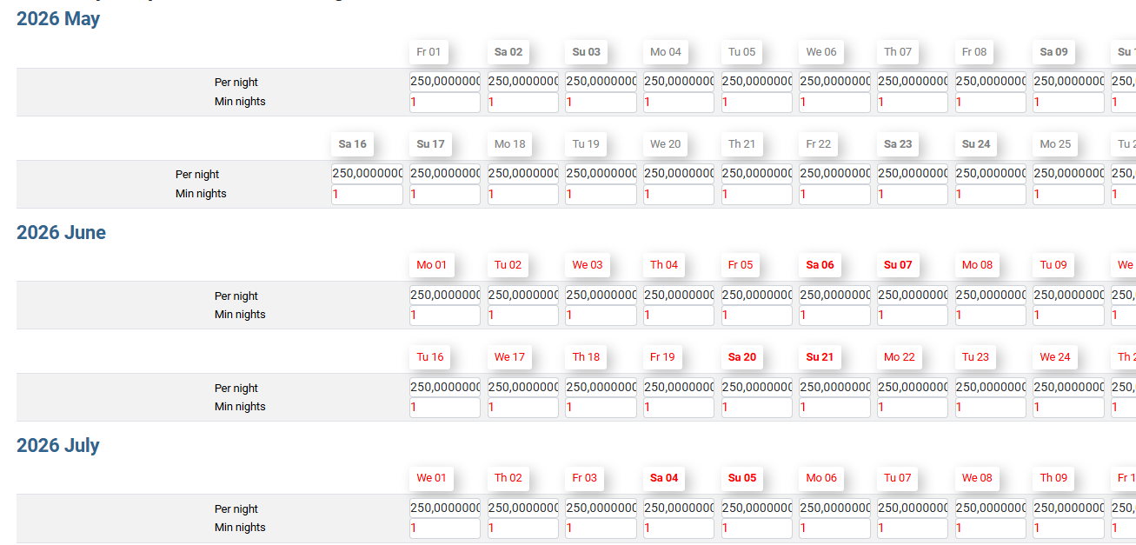Click the 2026 June heading
The width and height of the screenshot is (1136, 545).
(61, 233)
